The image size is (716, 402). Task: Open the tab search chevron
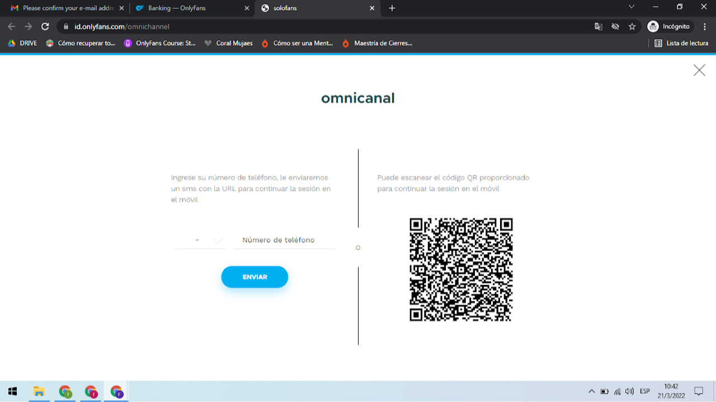(x=632, y=7)
